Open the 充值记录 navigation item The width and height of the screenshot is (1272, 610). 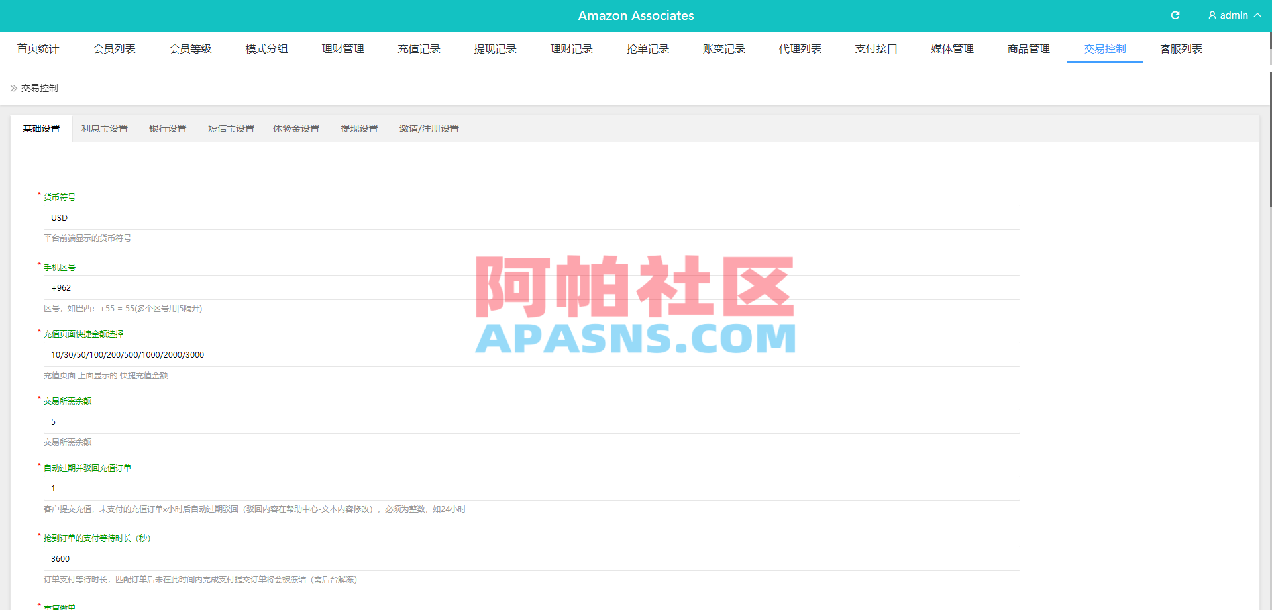point(419,48)
